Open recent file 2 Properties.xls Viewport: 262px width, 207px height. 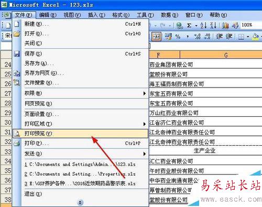click(x=80, y=174)
